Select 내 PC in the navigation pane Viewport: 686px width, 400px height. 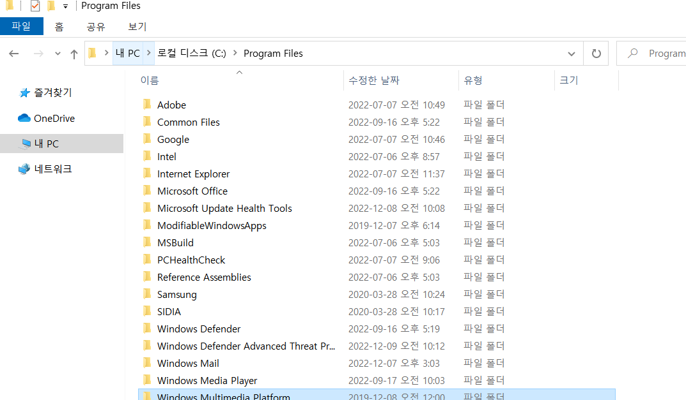(x=61, y=144)
